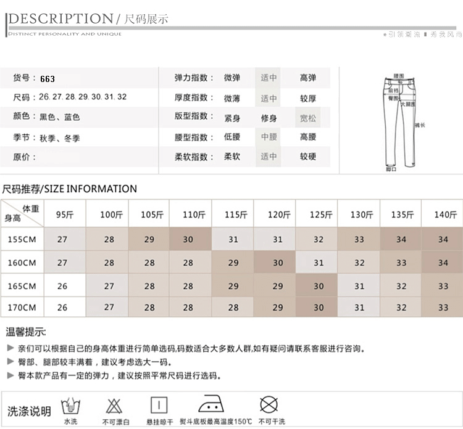Click the 不可漂白 no-bleach triangle icon

point(114,406)
